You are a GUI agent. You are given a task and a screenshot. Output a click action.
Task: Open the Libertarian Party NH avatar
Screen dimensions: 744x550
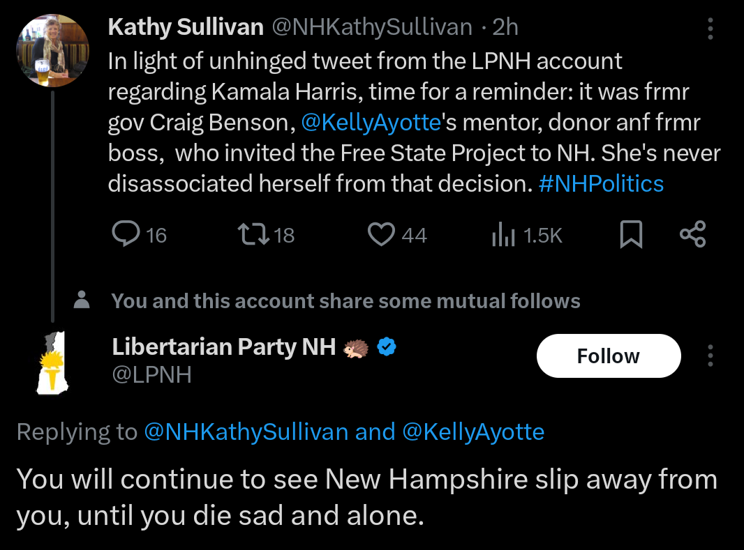(x=50, y=362)
